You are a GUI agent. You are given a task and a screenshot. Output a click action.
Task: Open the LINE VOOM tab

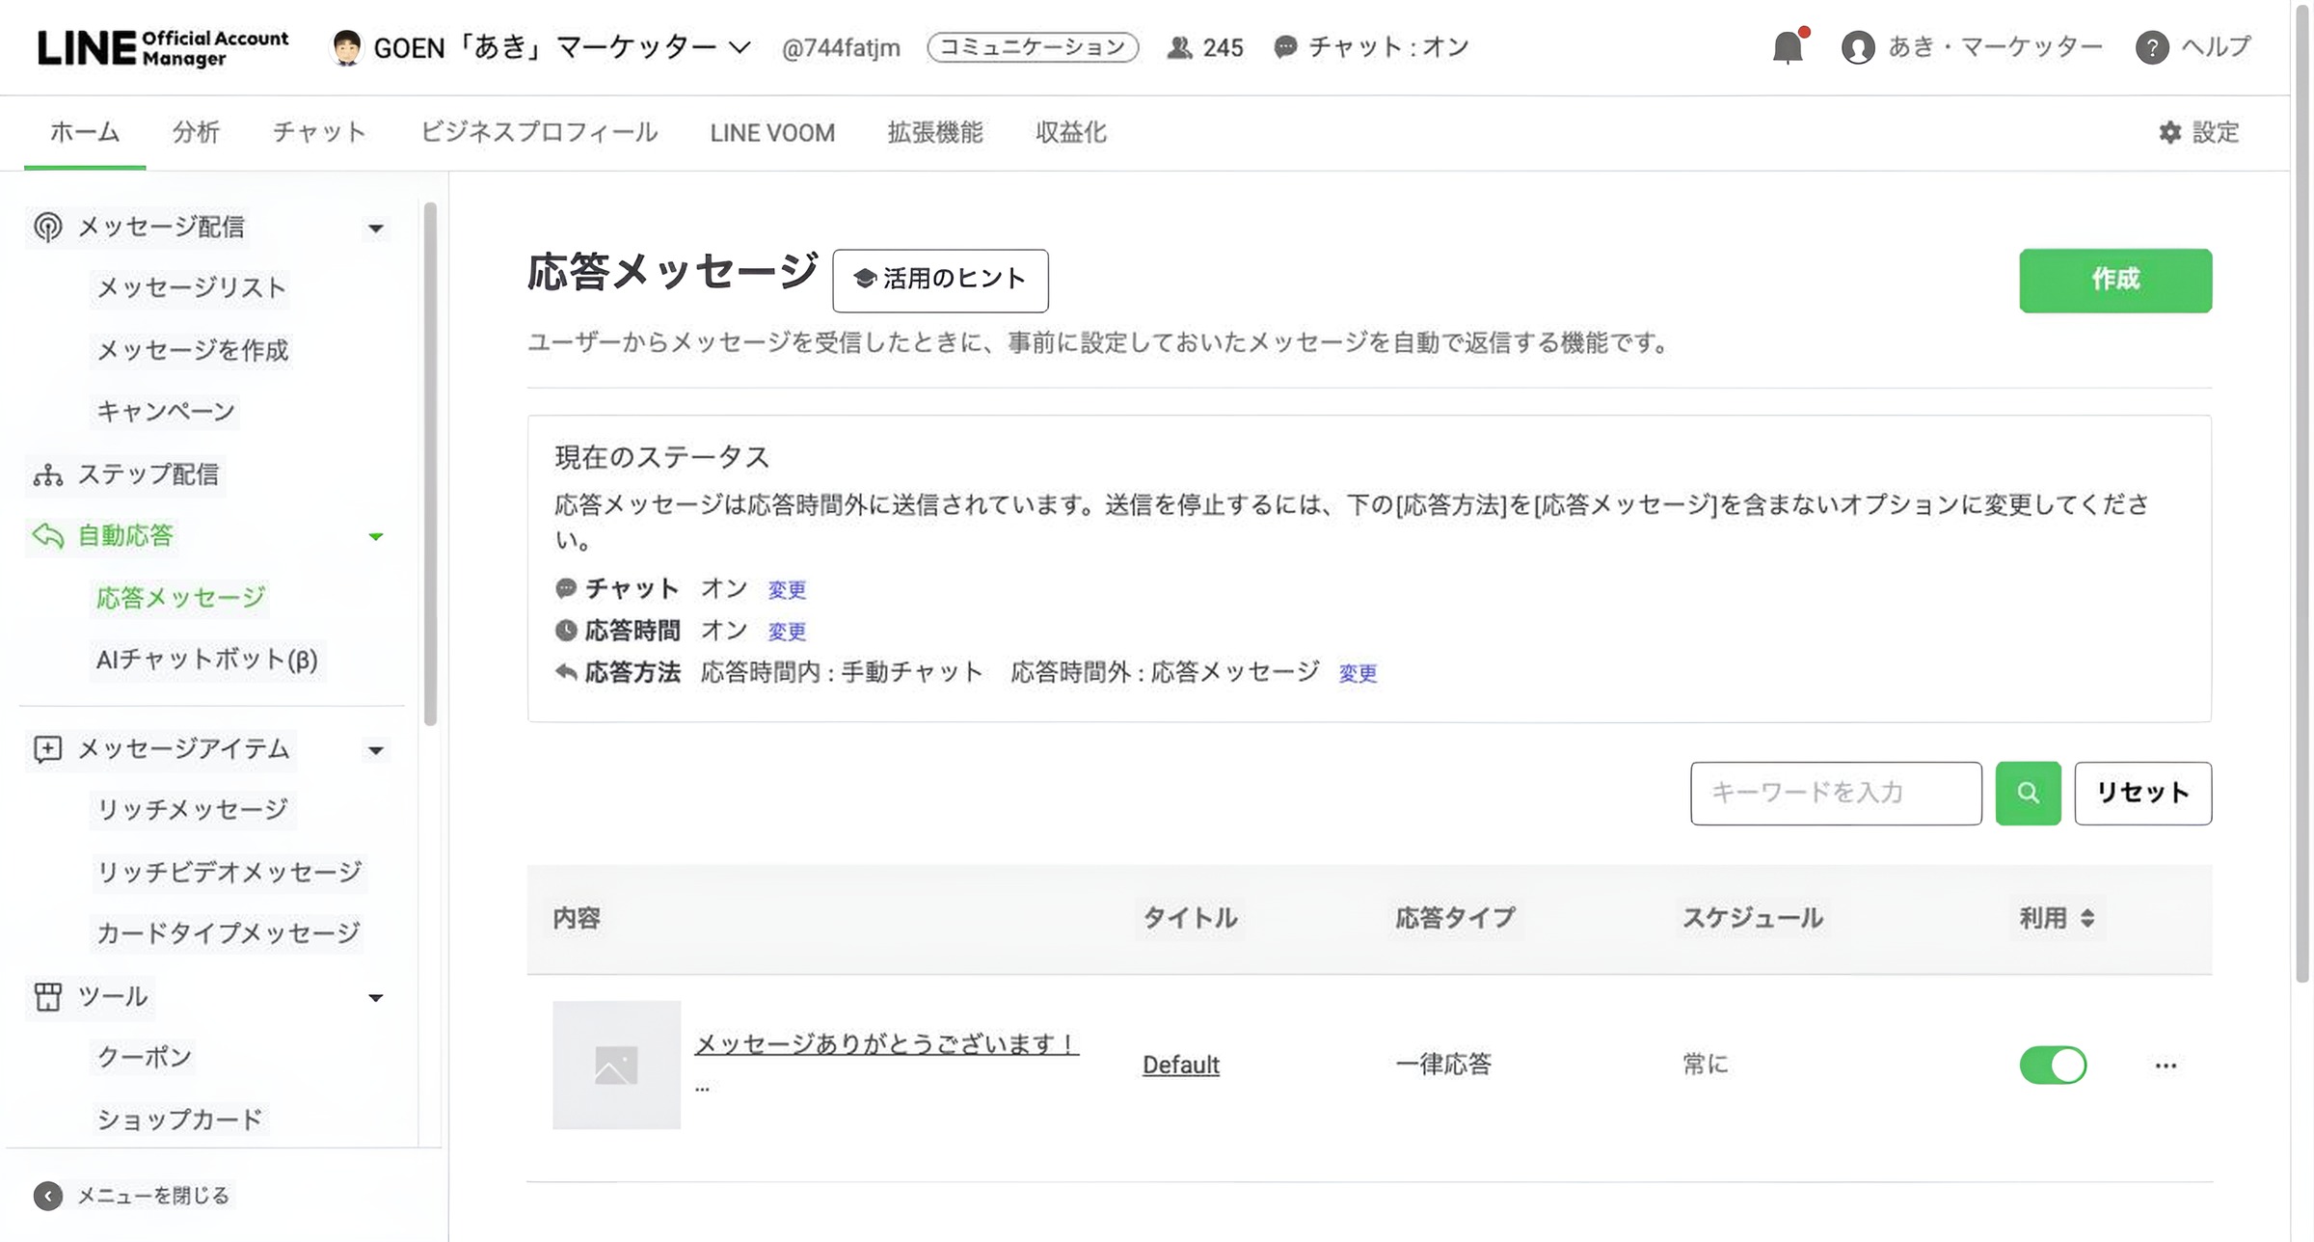[772, 132]
